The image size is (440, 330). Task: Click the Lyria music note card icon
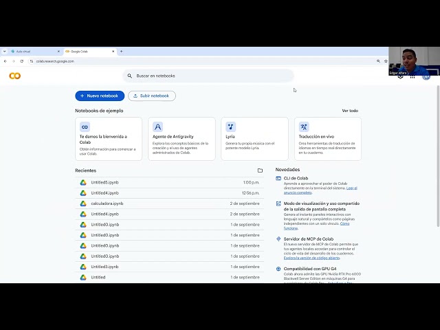point(231,126)
